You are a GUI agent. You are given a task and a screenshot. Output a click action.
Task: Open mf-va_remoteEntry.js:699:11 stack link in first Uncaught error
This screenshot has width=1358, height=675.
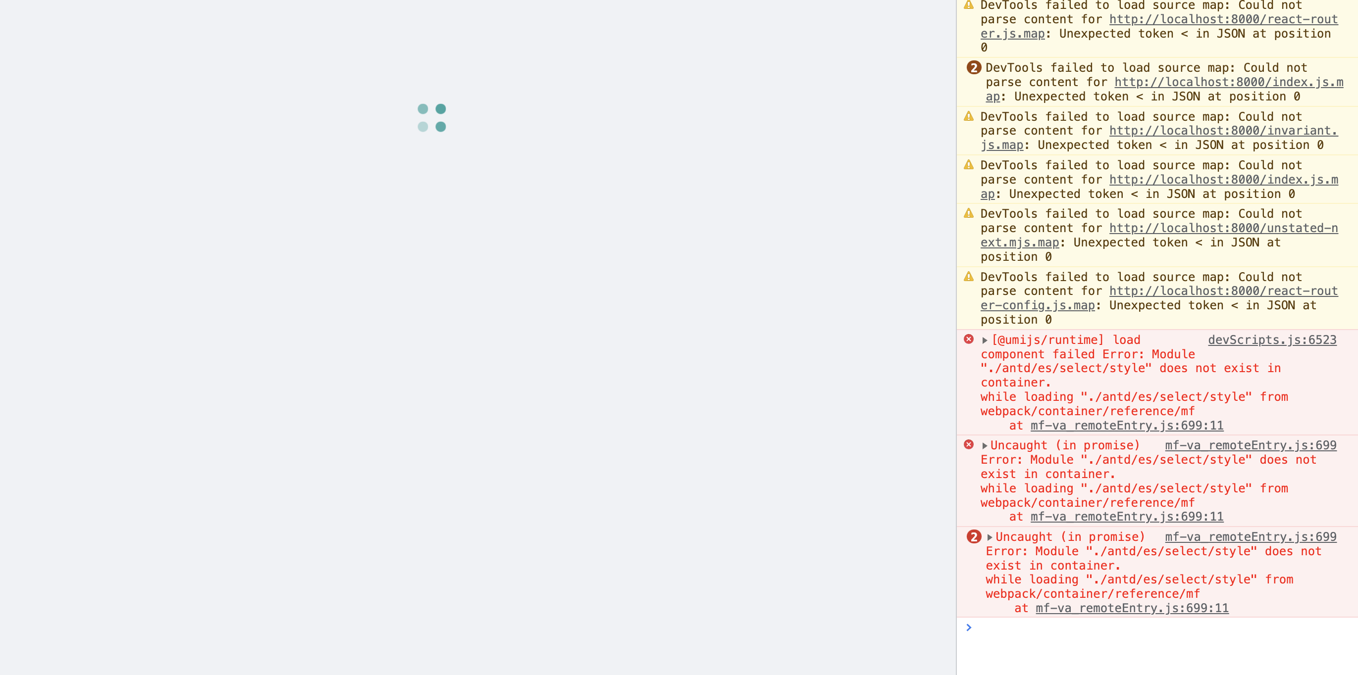(x=1127, y=516)
